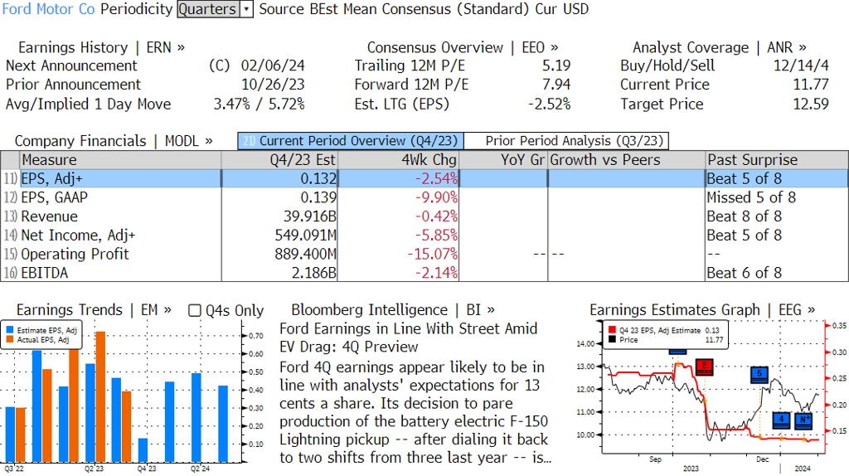This screenshot has width=849, height=476.
Task: Click the Net Income estimate 549.091M
Action: [x=305, y=236]
